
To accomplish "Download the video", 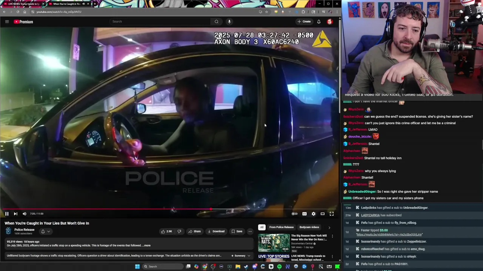I will 216,231.
